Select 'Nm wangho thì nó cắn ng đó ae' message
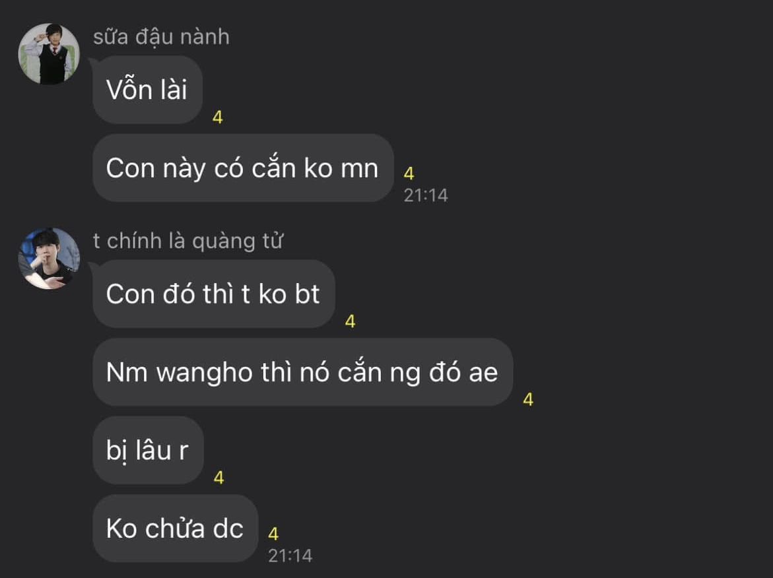The width and height of the screenshot is (773, 578). pos(303,372)
